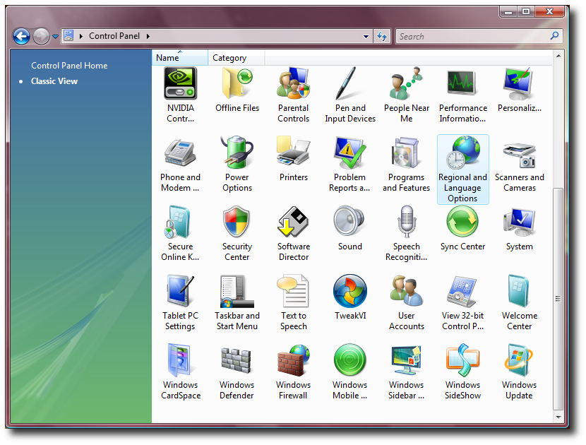Click the search magnifier icon
This screenshot has width=586, height=445.
tap(555, 36)
